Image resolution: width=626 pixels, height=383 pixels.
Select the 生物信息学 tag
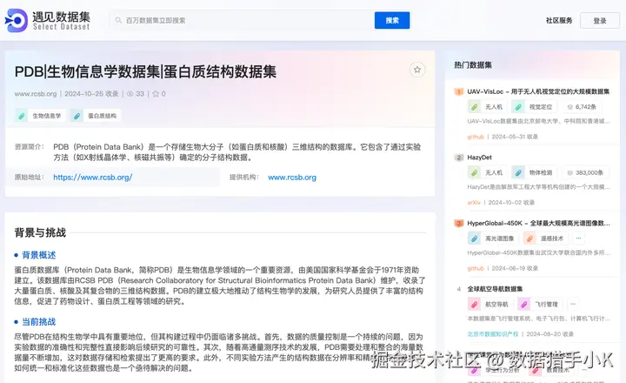(41, 116)
